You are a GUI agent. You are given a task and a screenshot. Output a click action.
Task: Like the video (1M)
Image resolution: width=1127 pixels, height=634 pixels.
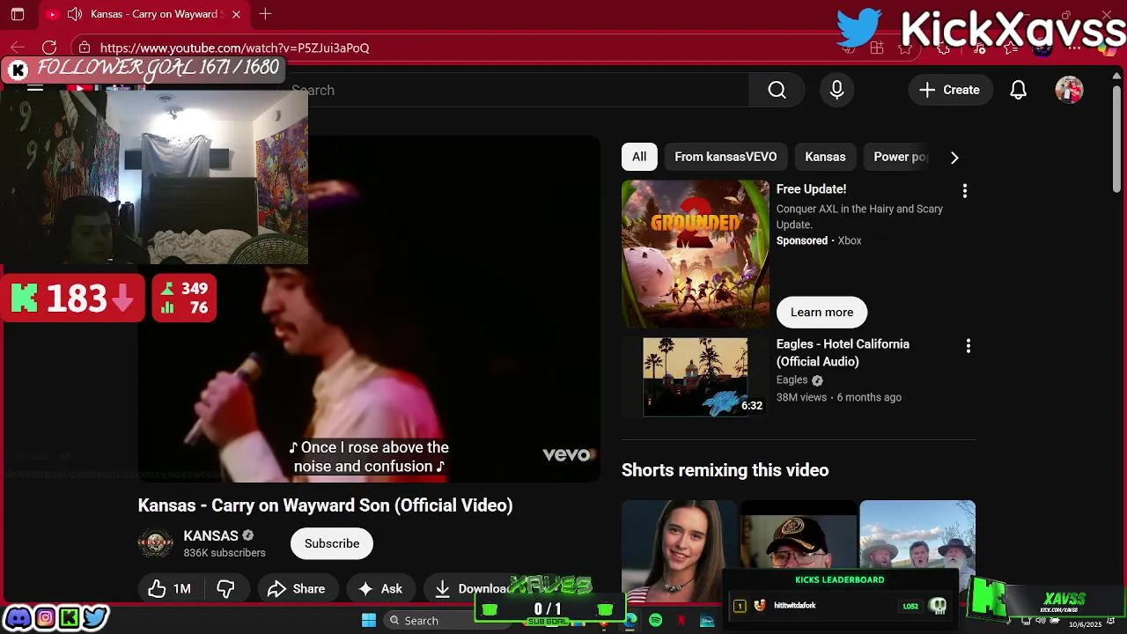[x=170, y=589]
